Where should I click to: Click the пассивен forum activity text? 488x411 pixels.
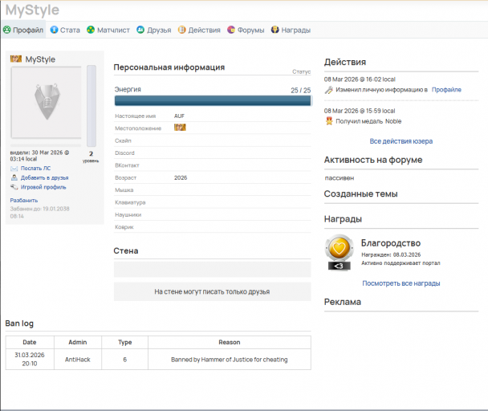340,178
